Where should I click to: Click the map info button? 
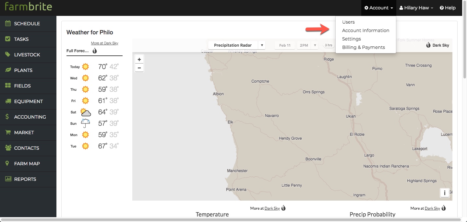(444, 193)
